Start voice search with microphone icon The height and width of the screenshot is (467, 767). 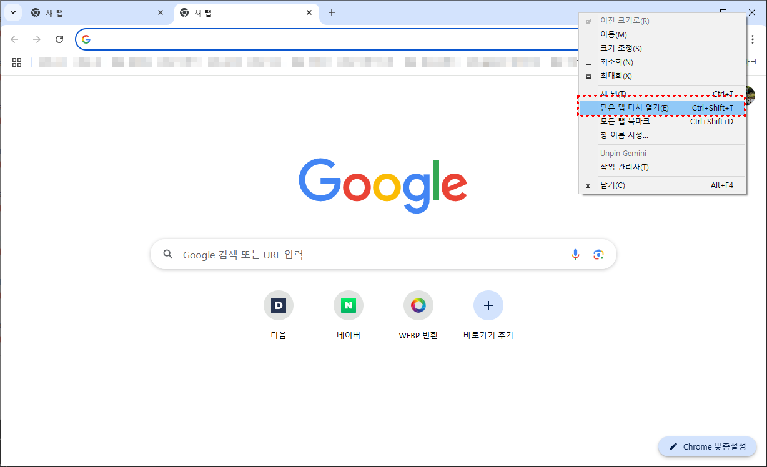tap(575, 254)
